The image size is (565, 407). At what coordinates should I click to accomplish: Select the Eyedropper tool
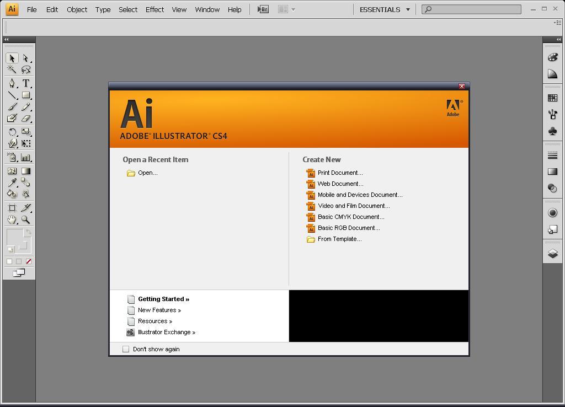12,182
